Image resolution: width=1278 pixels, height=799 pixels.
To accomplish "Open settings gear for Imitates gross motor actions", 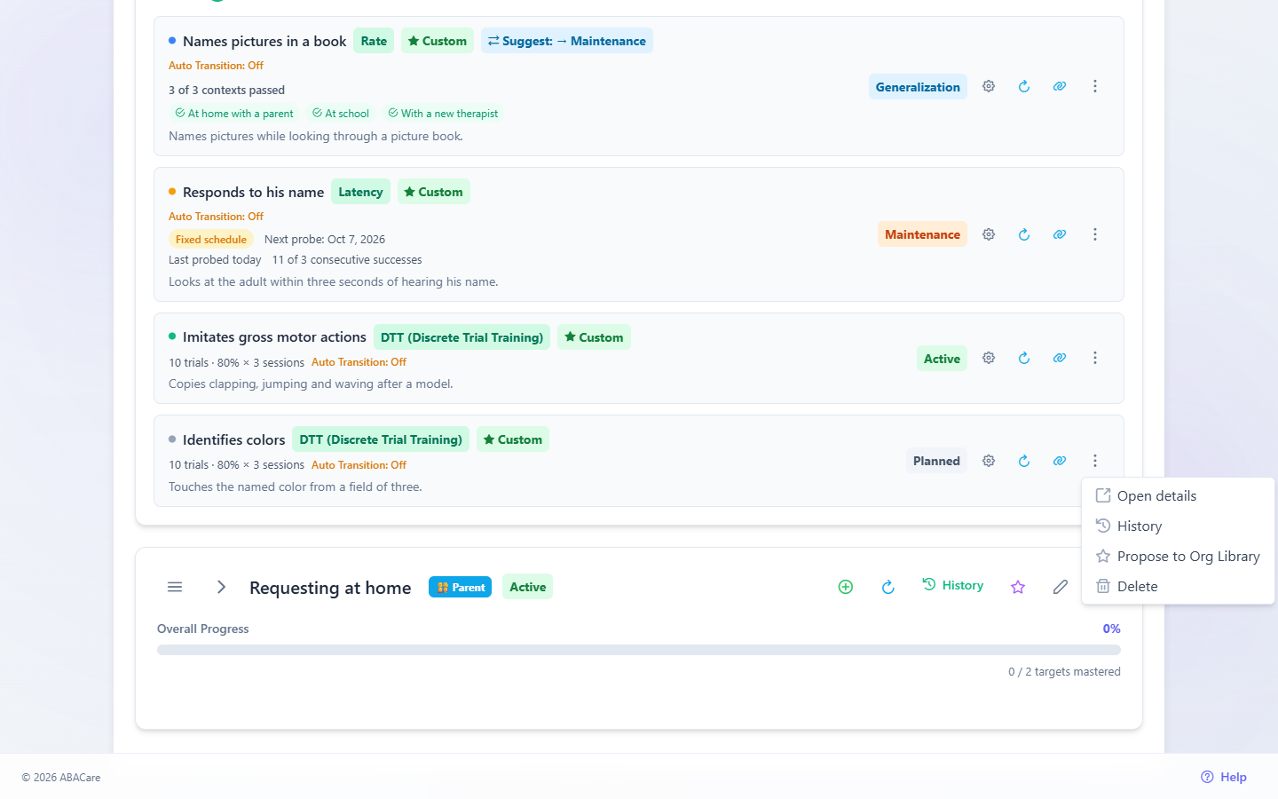I will 989,358.
